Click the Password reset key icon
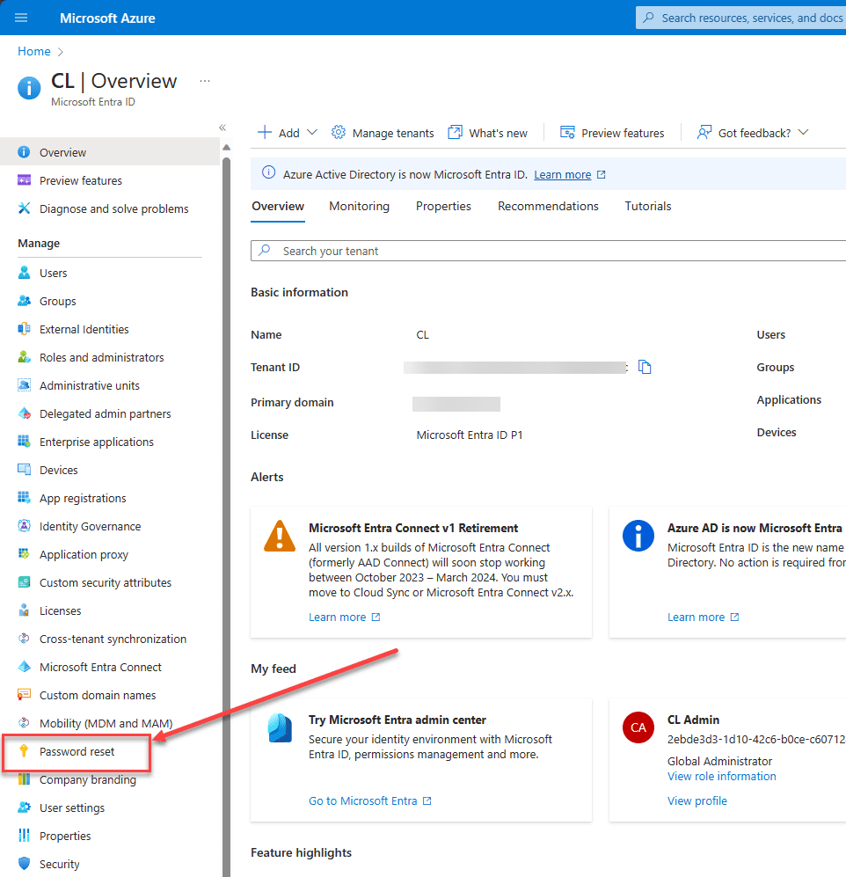846x877 pixels. (x=24, y=751)
